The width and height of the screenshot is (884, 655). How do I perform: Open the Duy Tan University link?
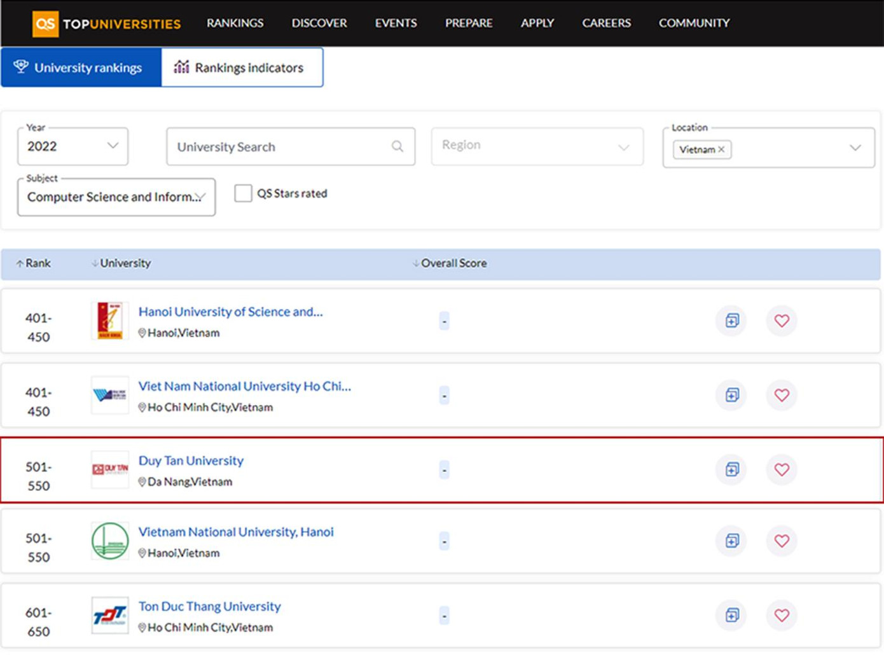click(x=191, y=460)
